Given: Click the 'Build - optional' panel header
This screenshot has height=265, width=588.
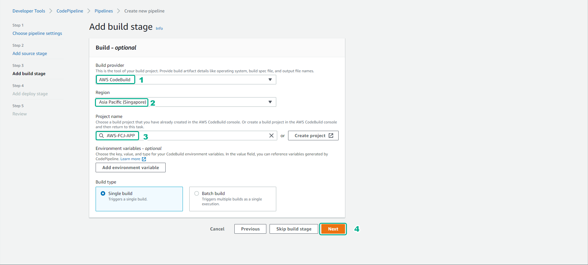Looking at the screenshot, I should coord(217,48).
